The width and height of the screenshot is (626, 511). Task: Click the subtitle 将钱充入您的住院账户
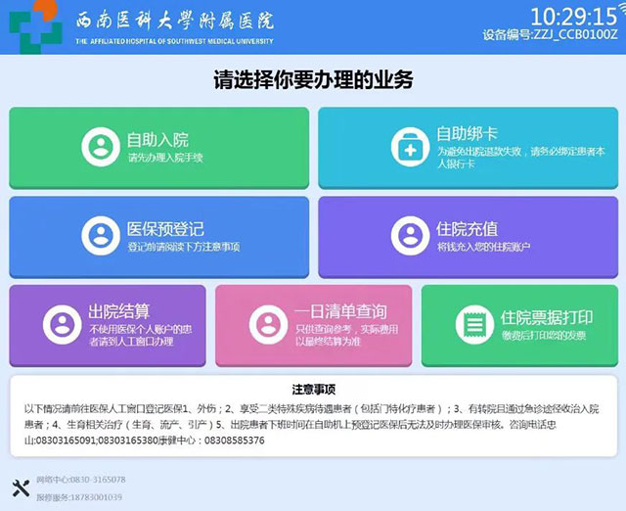(483, 247)
